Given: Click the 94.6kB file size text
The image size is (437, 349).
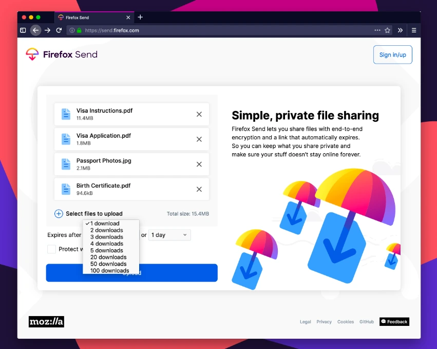Looking at the screenshot, I should (x=84, y=193).
